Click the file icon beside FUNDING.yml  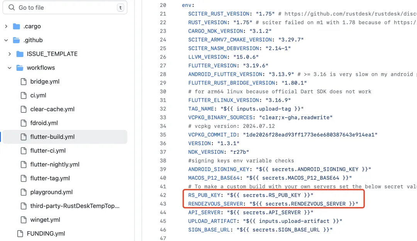20,234
